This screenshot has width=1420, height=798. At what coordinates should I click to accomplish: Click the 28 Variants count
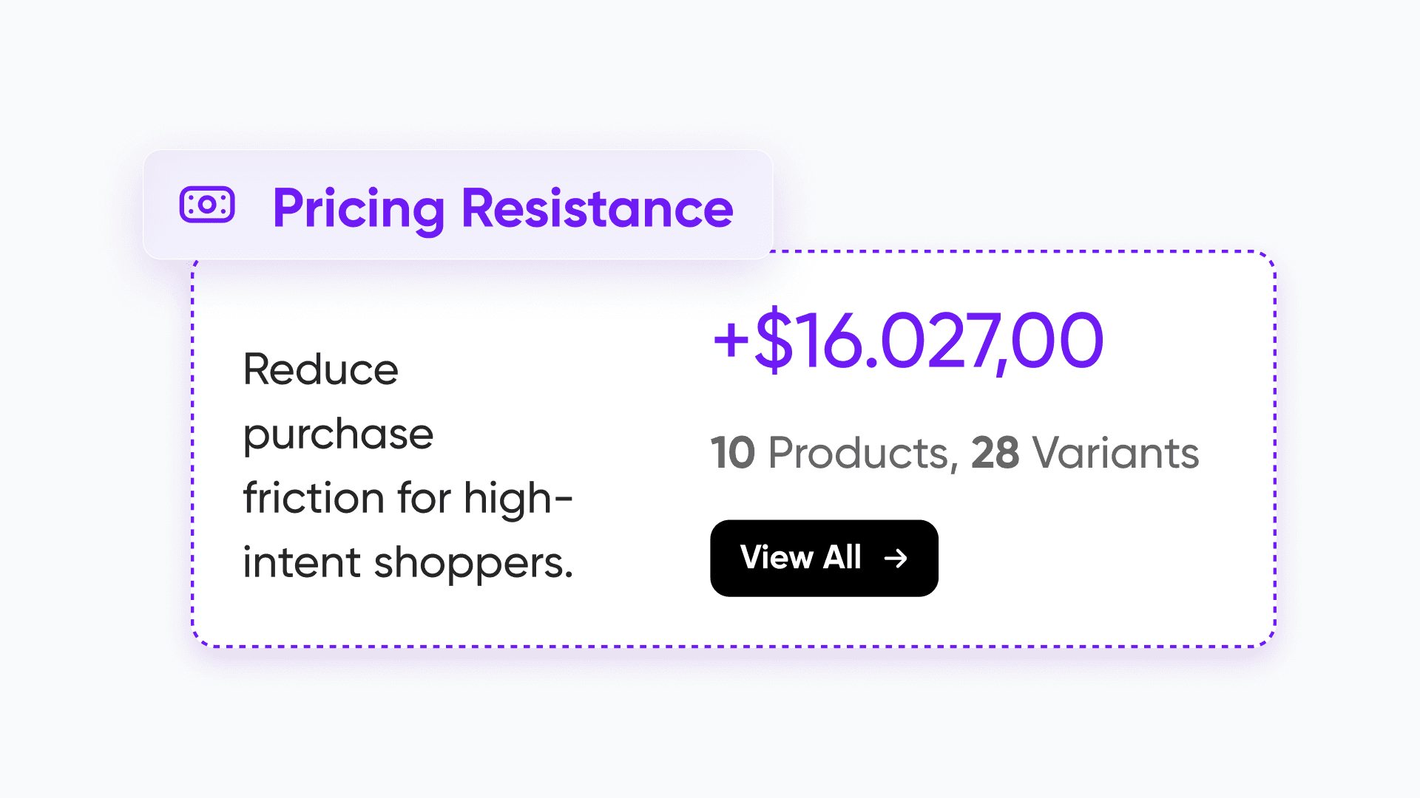click(x=1085, y=452)
